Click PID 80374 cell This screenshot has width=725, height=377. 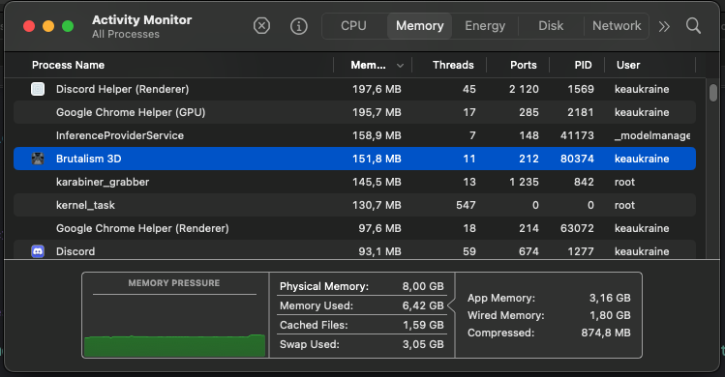(x=577, y=159)
